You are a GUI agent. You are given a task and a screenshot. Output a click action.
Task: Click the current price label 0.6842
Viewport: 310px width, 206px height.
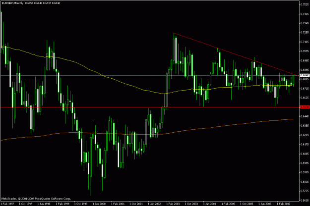tap(305, 75)
